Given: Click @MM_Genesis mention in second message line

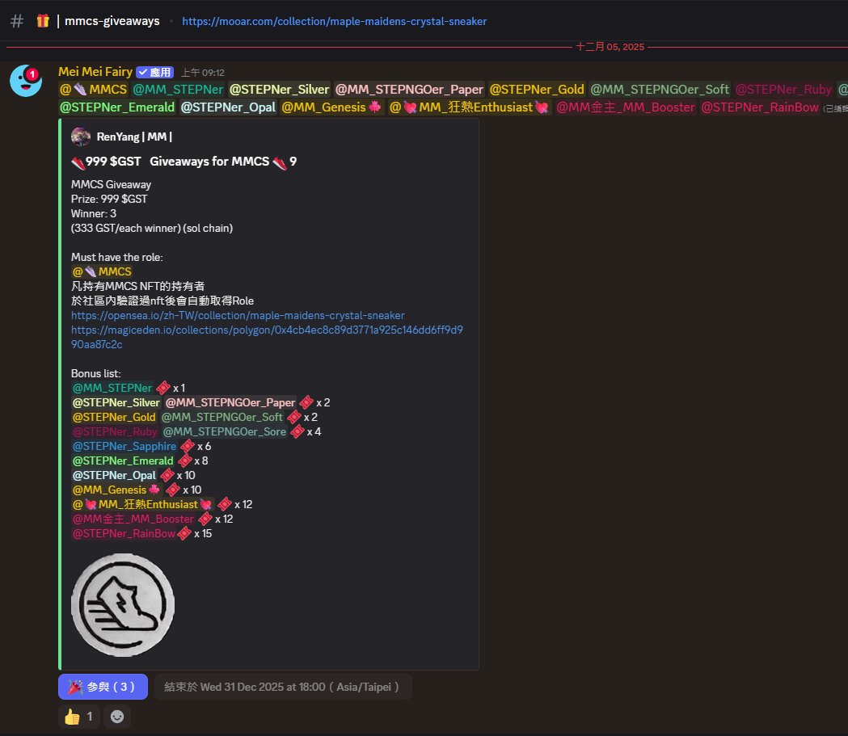Looking at the screenshot, I should click(331, 107).
